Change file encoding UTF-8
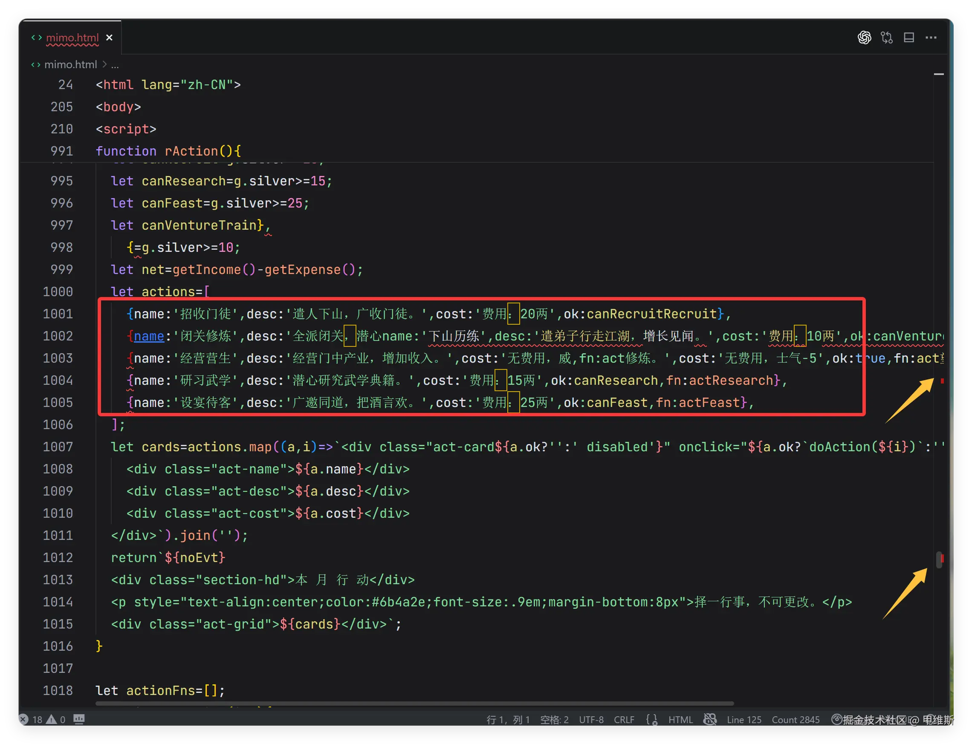The height and width of the screenshot is (744, 972). (591, 720)
